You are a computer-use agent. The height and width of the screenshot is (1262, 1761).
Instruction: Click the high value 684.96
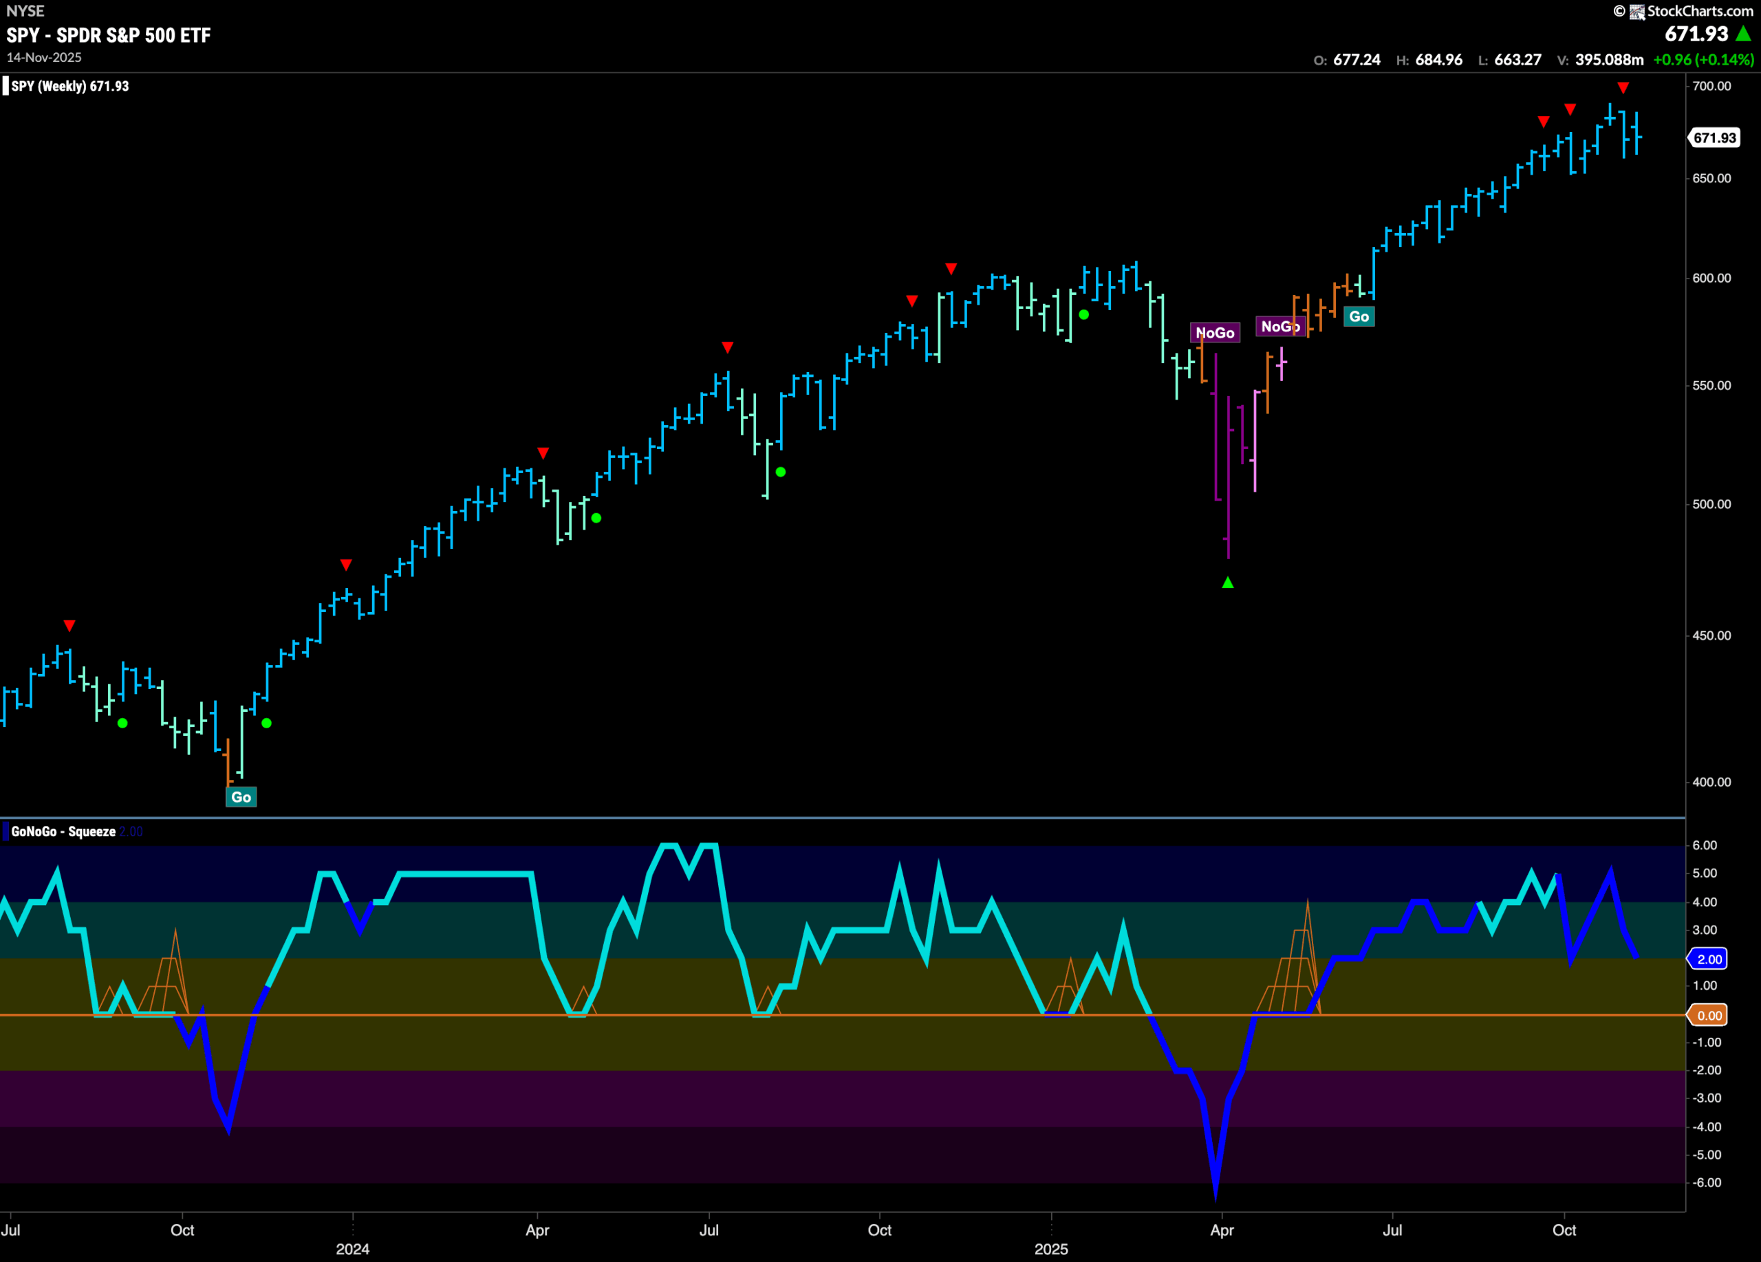pyautogui.click(x=1439, y=60)
